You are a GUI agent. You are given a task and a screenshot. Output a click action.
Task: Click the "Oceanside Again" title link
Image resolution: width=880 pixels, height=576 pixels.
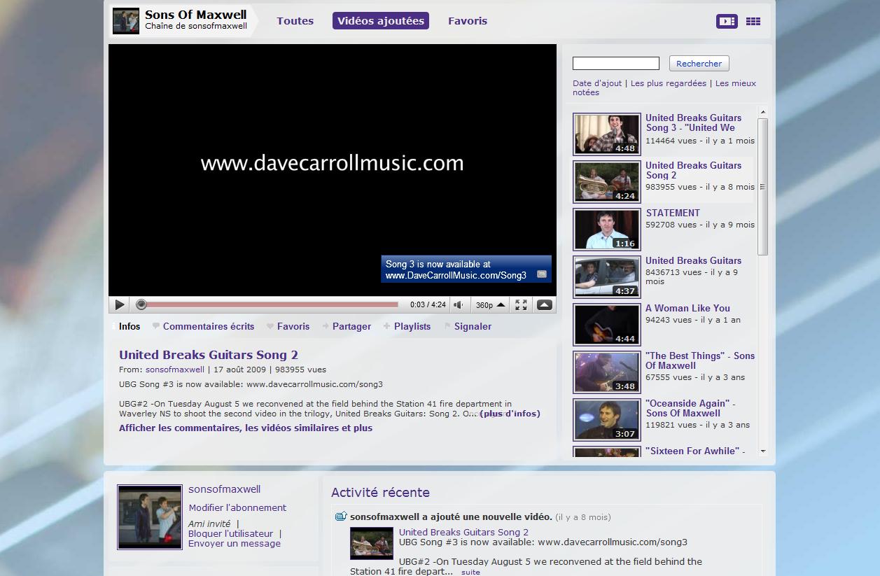690,408
